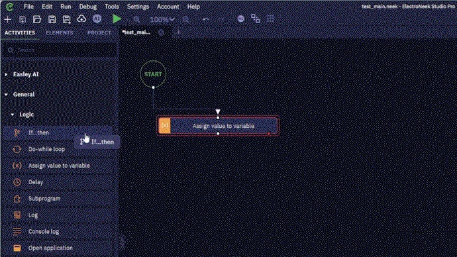The width and height of the screenshot is (457, 257).
Task: Collapse the General category
Action: pyautogui.click(x=6, y=95)
